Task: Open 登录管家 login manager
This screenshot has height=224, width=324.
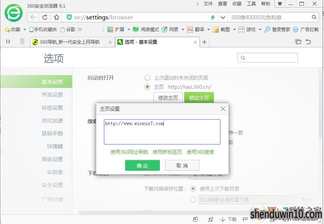Action: click(x=277, y=30)
